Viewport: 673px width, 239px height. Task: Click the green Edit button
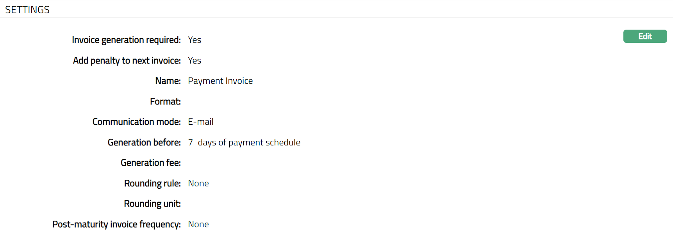point(645,36)
